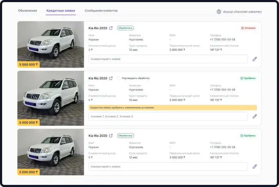Open the external link icon beside the Подтвердить обработку checkbox
279x187 pixels.
pyautogui.click(x=111, y=78)
